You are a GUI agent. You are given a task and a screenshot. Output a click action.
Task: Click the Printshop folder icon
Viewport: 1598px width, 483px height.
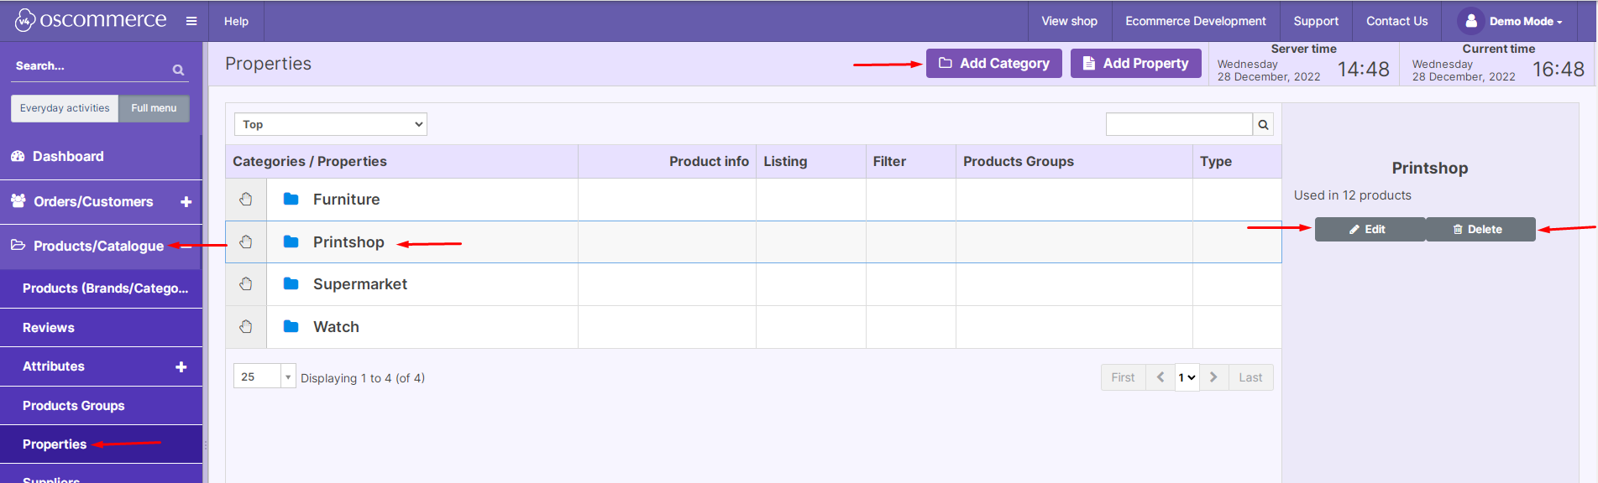(291, 242)
